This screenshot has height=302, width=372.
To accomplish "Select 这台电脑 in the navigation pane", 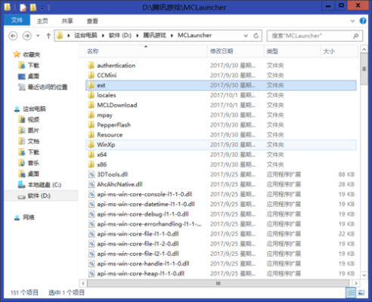I will 34,109.
